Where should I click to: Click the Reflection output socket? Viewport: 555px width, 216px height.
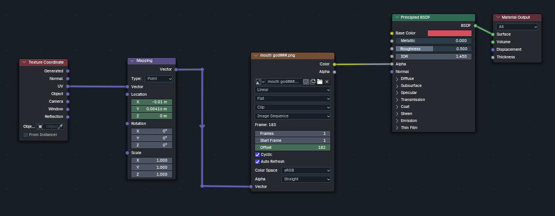(x=68, y=117)
